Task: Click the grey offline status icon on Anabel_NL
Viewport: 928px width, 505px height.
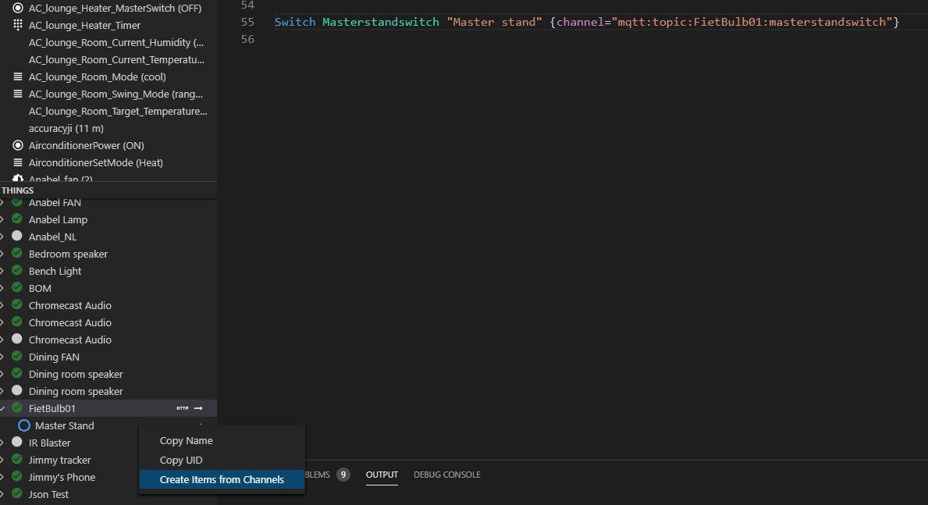Action: [17, 236]
